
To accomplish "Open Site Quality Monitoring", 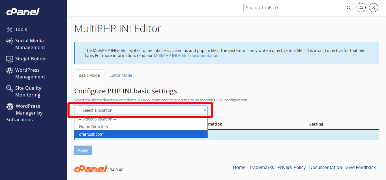I will point(28,91).
